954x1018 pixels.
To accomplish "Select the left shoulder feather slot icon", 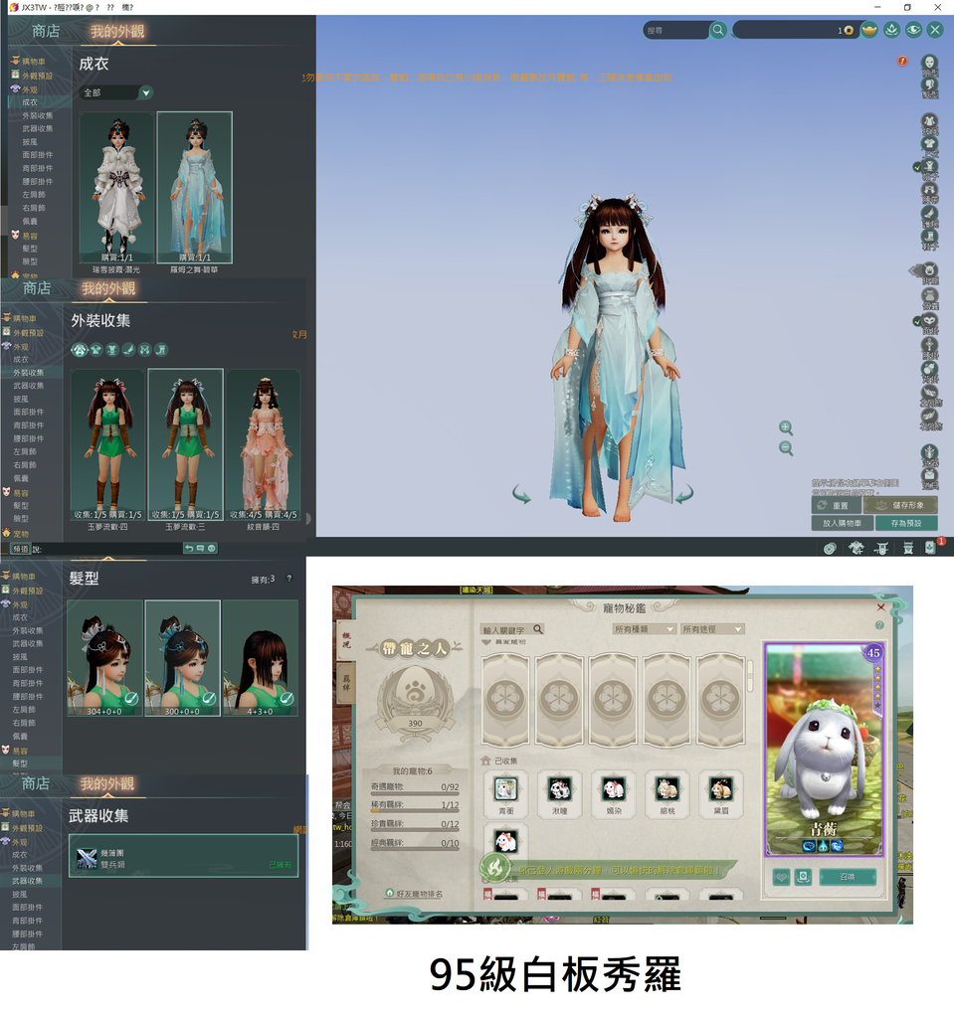I will click(930, 393).
